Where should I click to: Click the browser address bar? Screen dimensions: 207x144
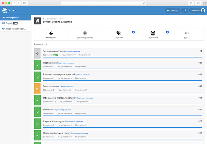tap(104, 3)
